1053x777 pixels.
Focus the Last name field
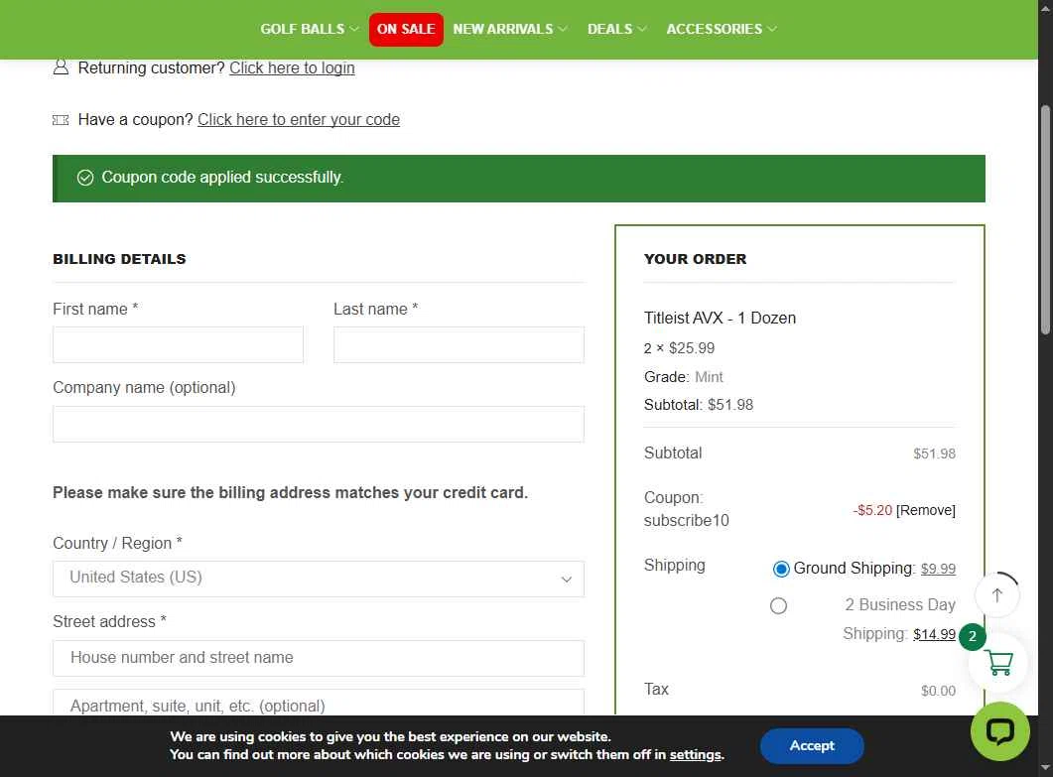point(459,344)
